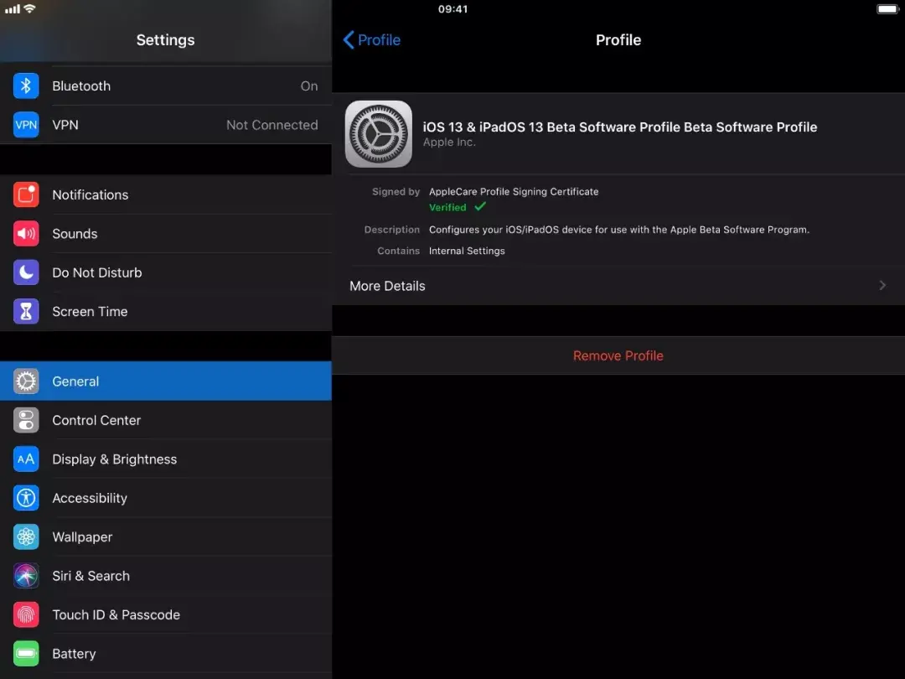Screen dimensions: 905x679
Task: Open Siri & Search settings
Action: click(166, 576)
